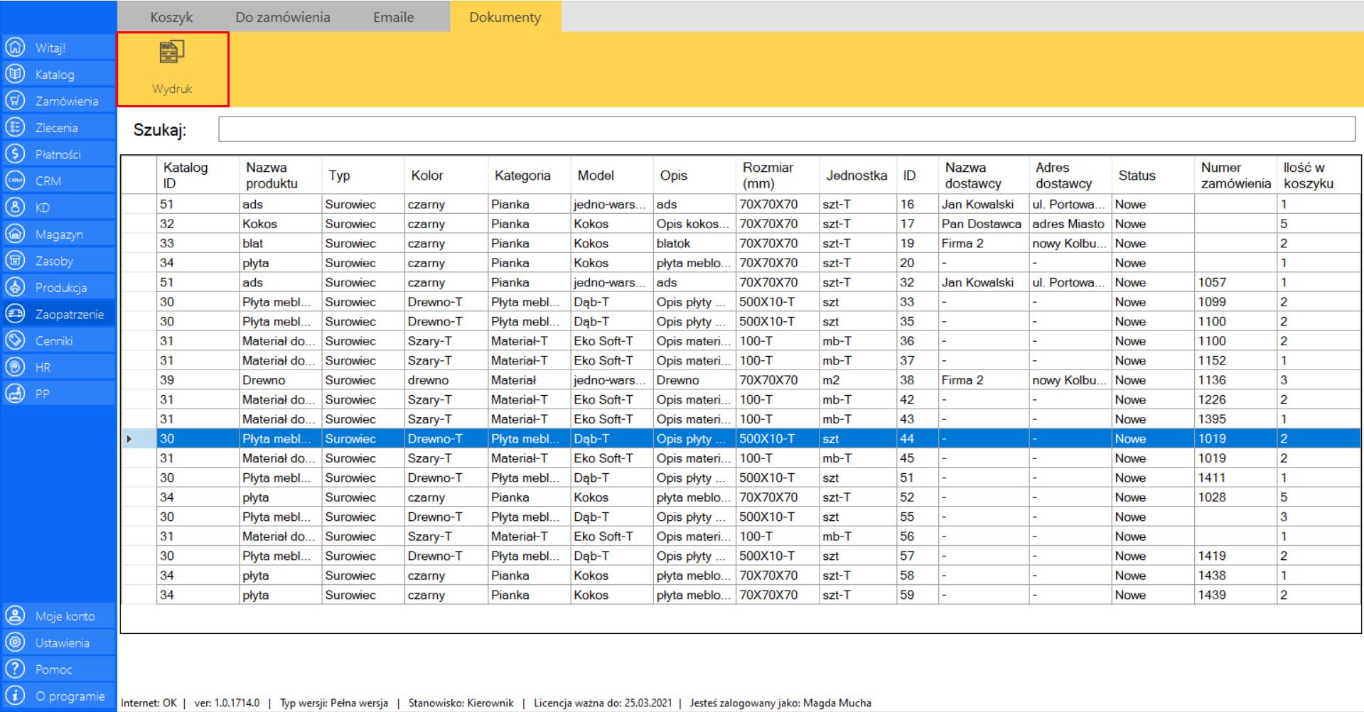The image size is (1364, 712).
Task: Open the Emaile tab
Action: pos(393,17)
